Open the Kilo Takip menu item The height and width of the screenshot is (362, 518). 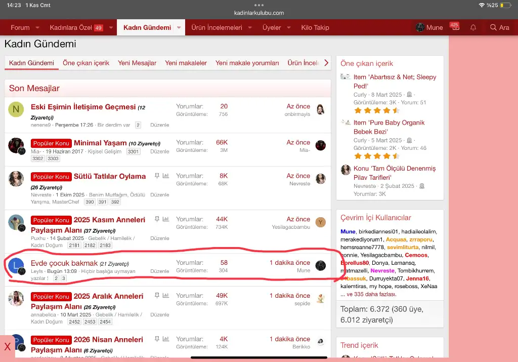(315, 27)
